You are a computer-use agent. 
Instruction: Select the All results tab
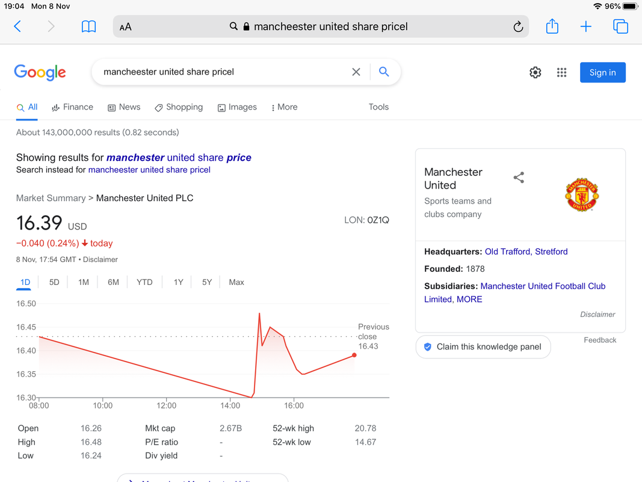(27, 107)
